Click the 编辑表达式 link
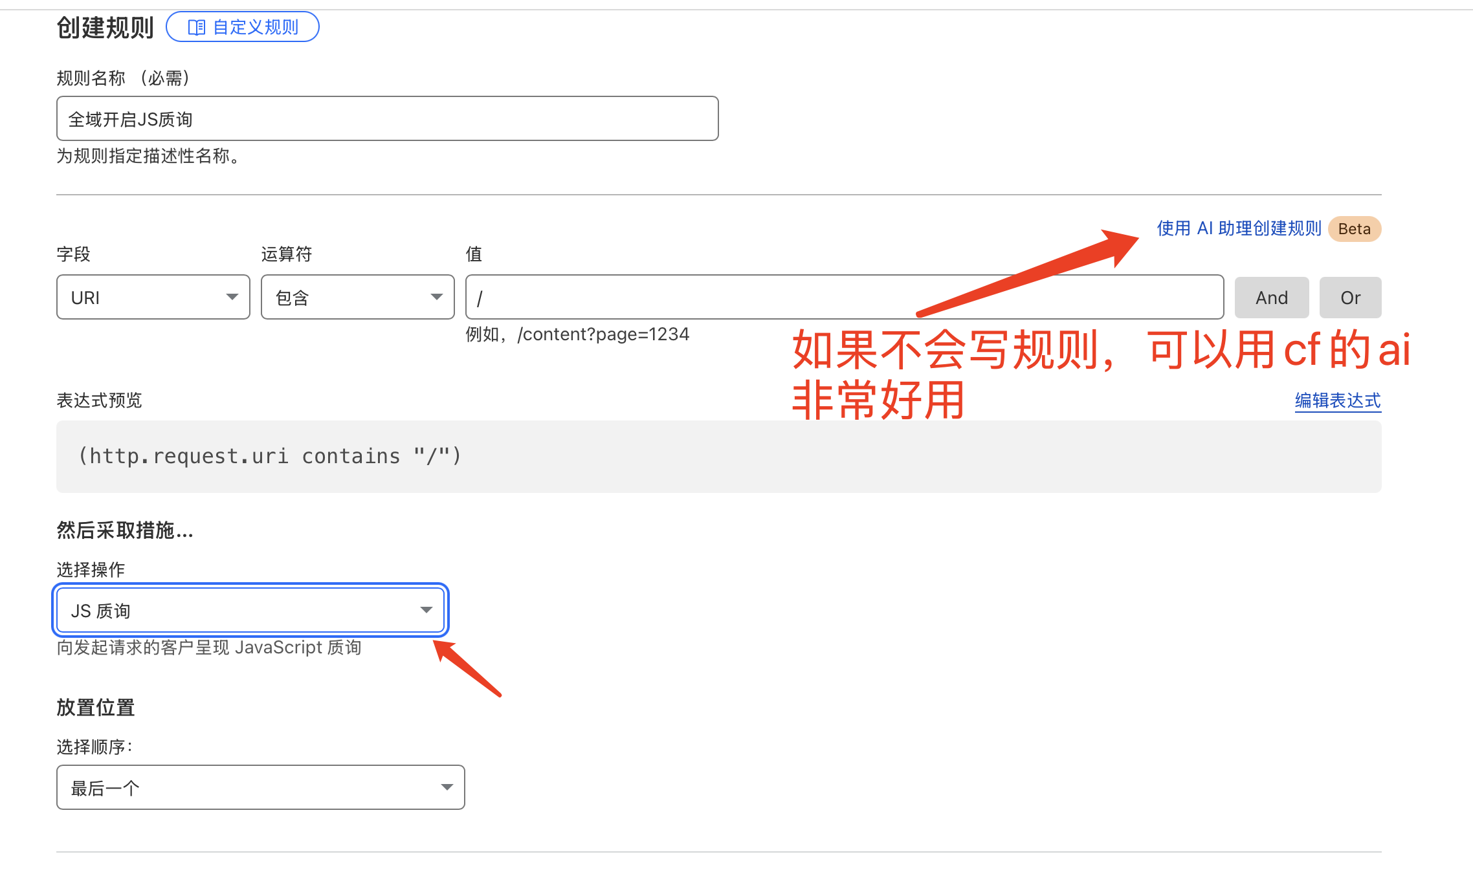This screenshot has width=1473, height=872. [1337, 400]
